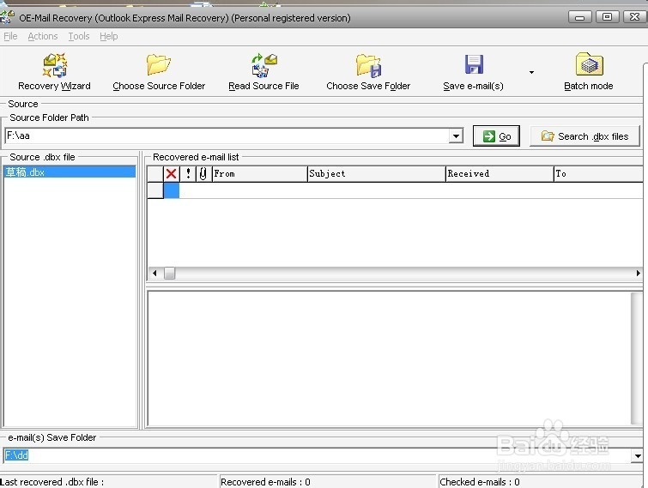Viewport: 648px width, 488px height.
Task: Click Checked e-mails count in status bar
Action: pyautogui.click(x=480, y=482)
